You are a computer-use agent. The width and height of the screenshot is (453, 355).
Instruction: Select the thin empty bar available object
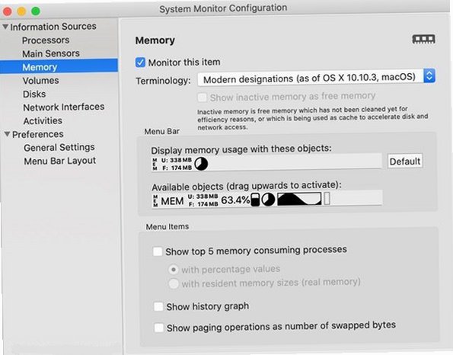click(x=327, y=199)
